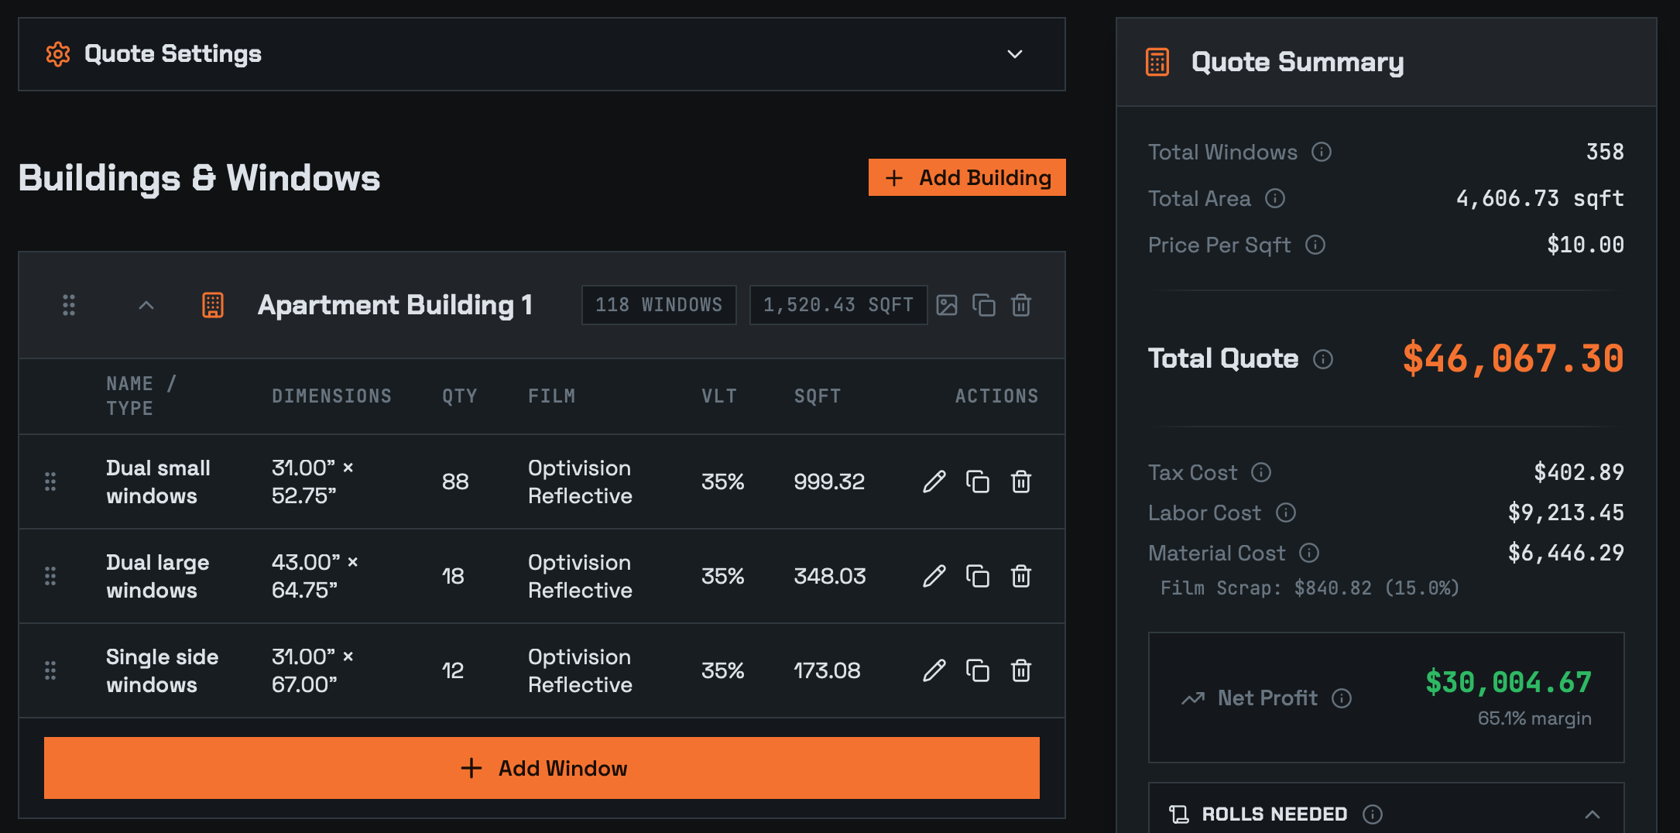Edit the Dual small windows row

[934, 482]
